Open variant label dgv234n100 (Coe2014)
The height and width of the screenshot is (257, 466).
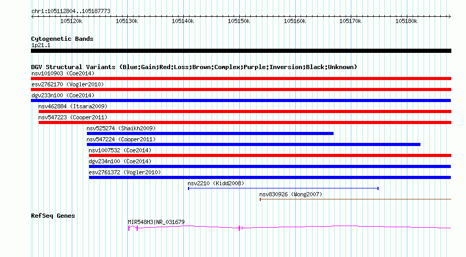(120, 161)
